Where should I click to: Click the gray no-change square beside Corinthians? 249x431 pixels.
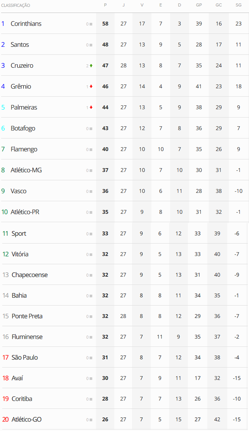click(91, 24)
